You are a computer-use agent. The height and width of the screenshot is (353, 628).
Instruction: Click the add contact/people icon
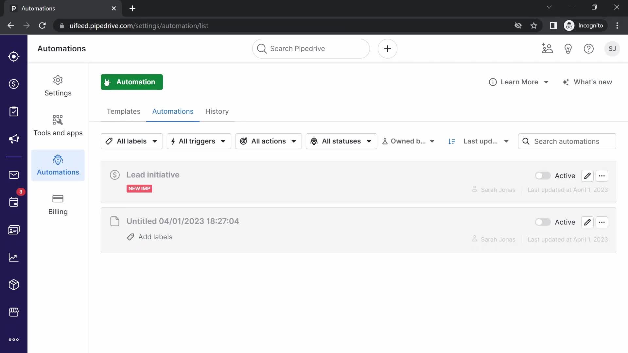click(547, 49)
